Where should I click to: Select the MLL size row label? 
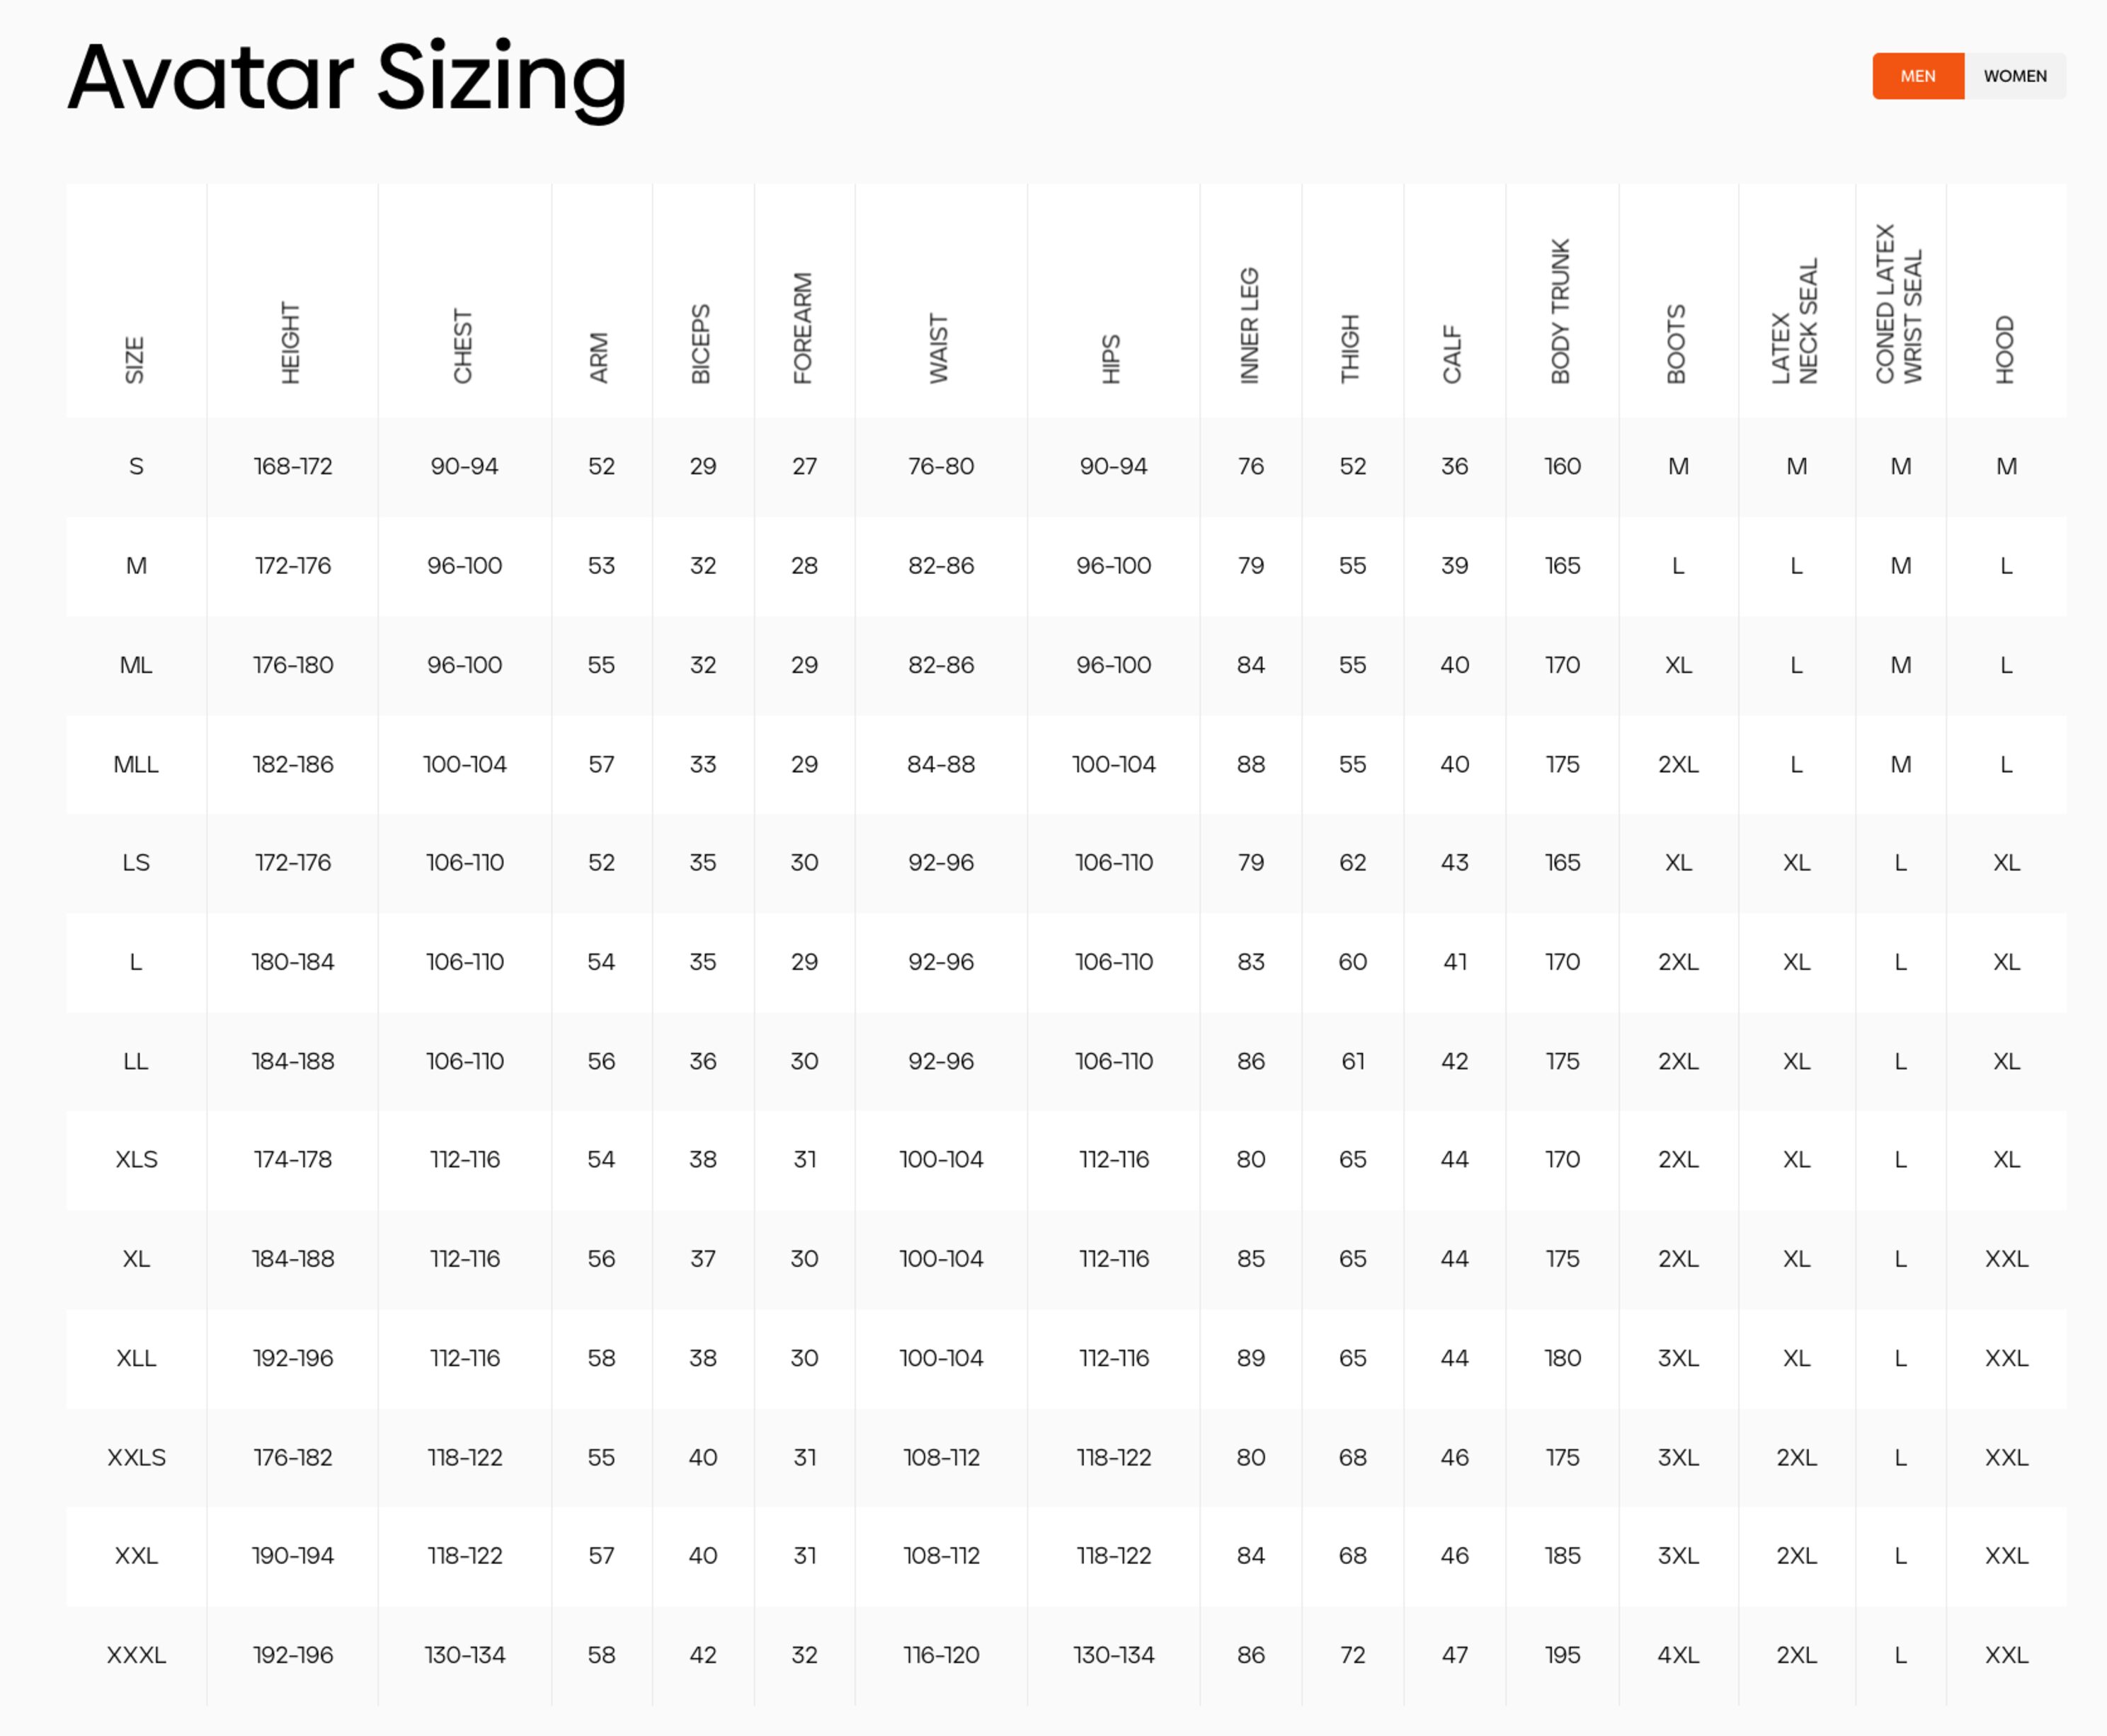[x=136, y=764]
